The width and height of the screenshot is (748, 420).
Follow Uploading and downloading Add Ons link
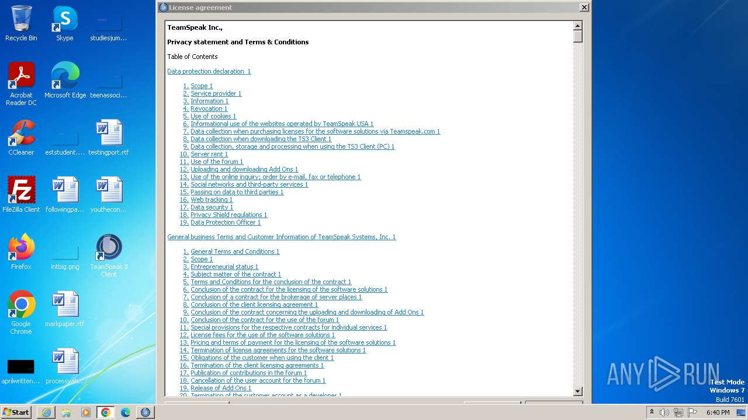244,169
